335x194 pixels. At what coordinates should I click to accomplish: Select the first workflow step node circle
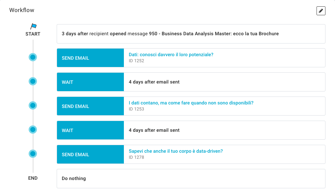click(33, 57)
